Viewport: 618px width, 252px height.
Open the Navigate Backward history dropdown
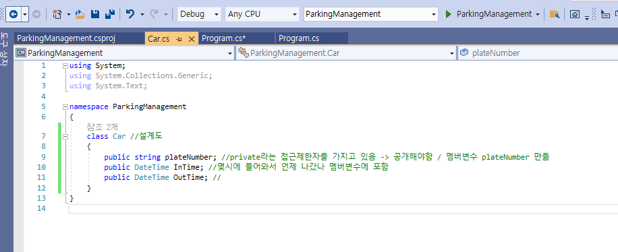pos(25,15)
